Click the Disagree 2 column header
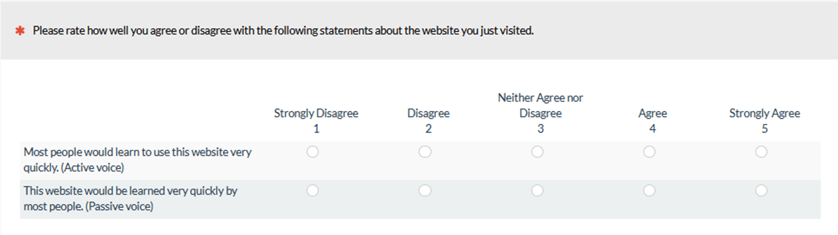Viewport: 838px width, 235px height. pos(429,121)
